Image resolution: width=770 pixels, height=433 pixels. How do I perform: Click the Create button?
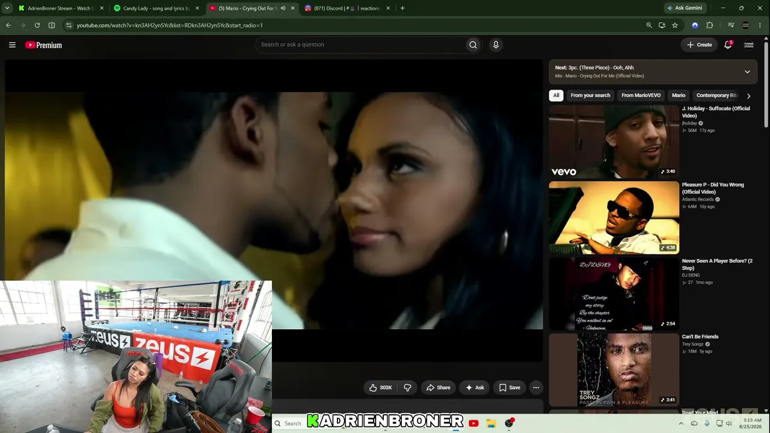click(x=700, y=45)
